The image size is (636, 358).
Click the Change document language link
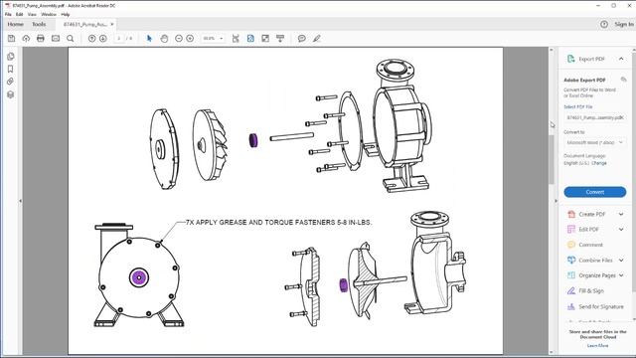click(599, 163)
